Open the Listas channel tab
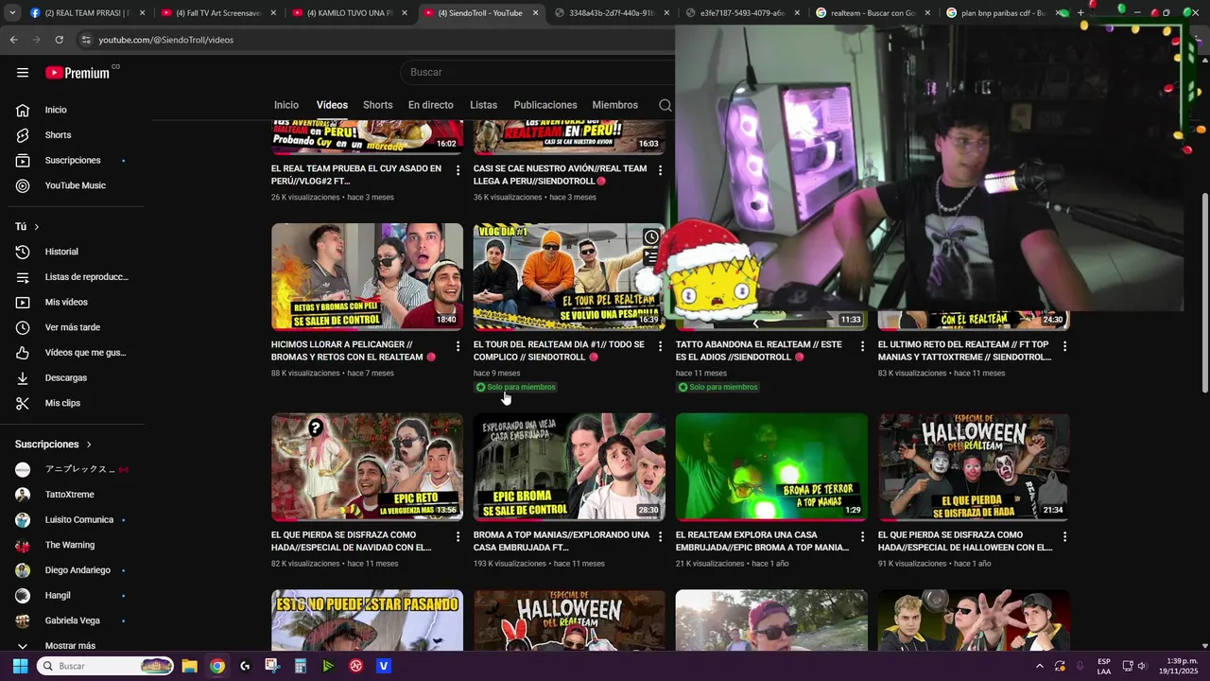1210x681 pixels. pyautogui.click(x=483, y=105)
